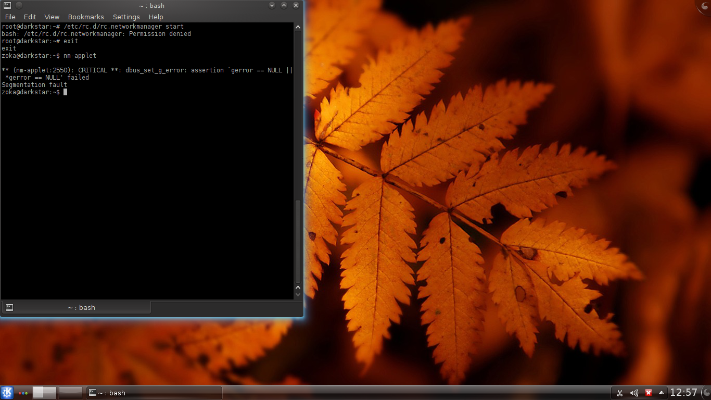Open the volume speaker tray icon
Image resolution: width=711 pixels, height=400 pixels.
coord(634,393)
